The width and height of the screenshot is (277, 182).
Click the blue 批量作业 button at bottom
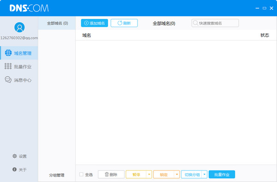pyautogui.click(x=222, y=175)
